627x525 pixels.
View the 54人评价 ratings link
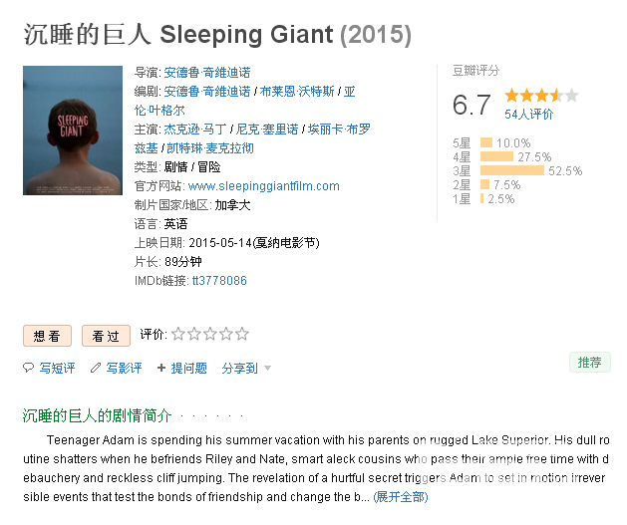click(528, 115)
